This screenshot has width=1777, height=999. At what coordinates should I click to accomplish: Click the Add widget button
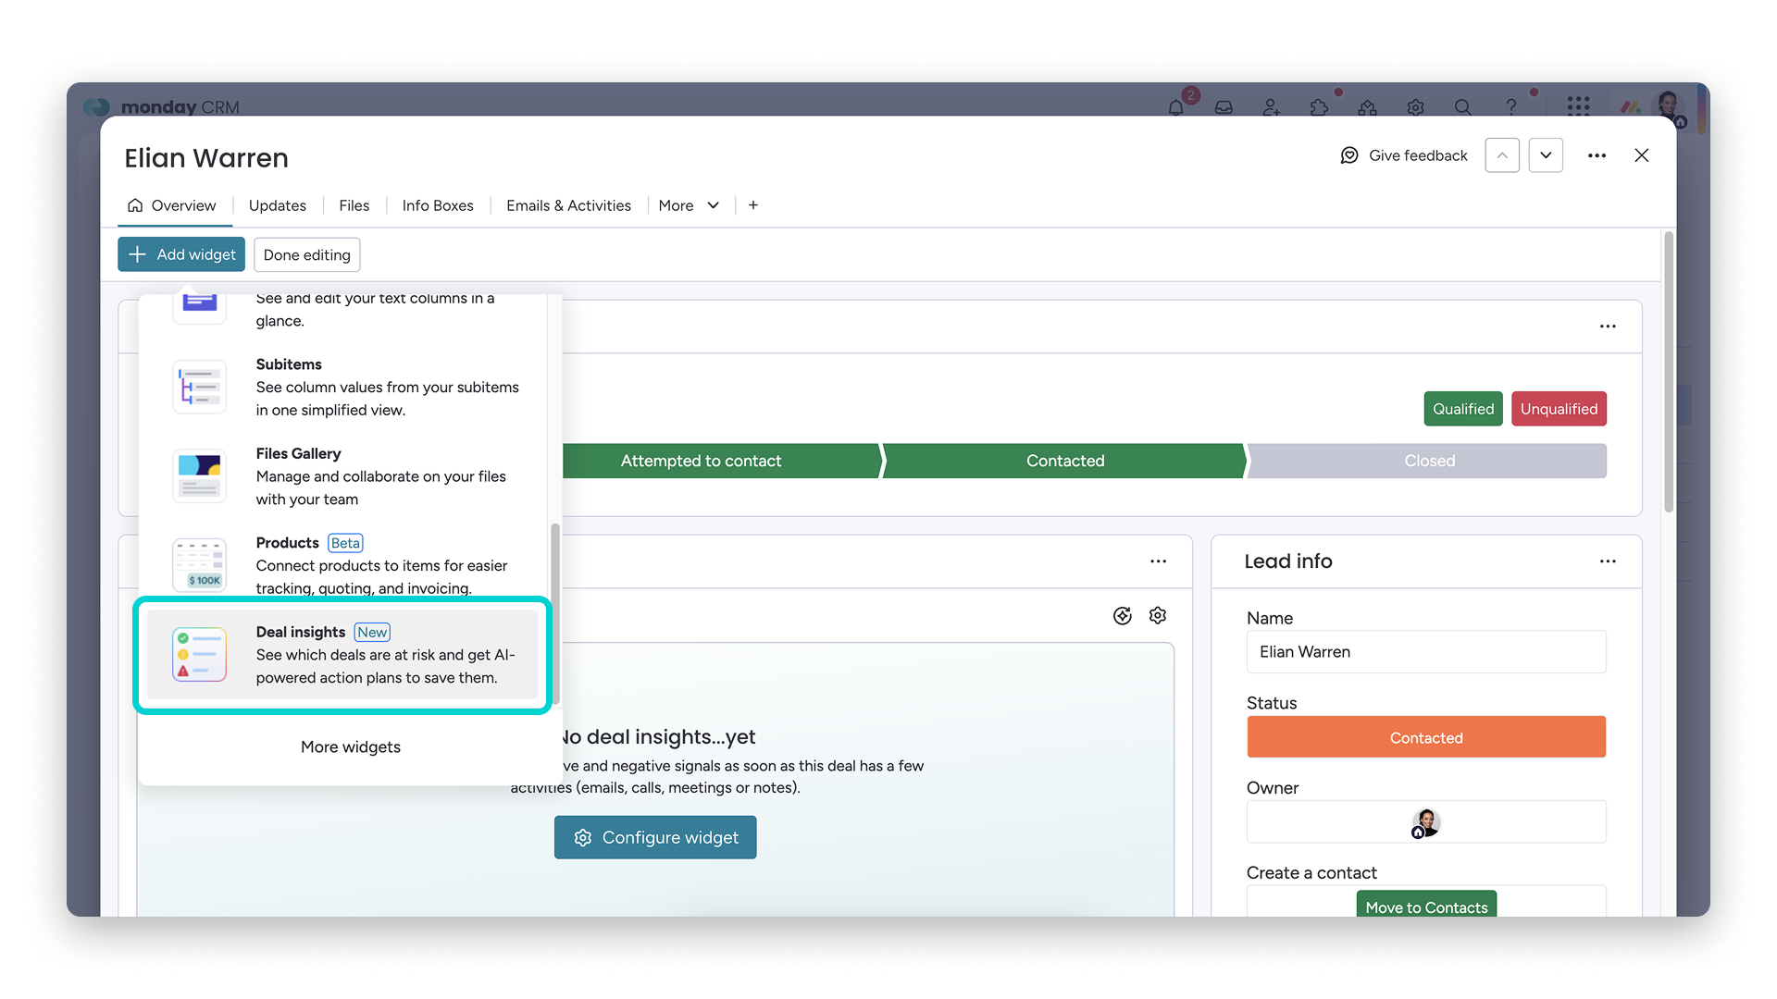coord(181,254)
